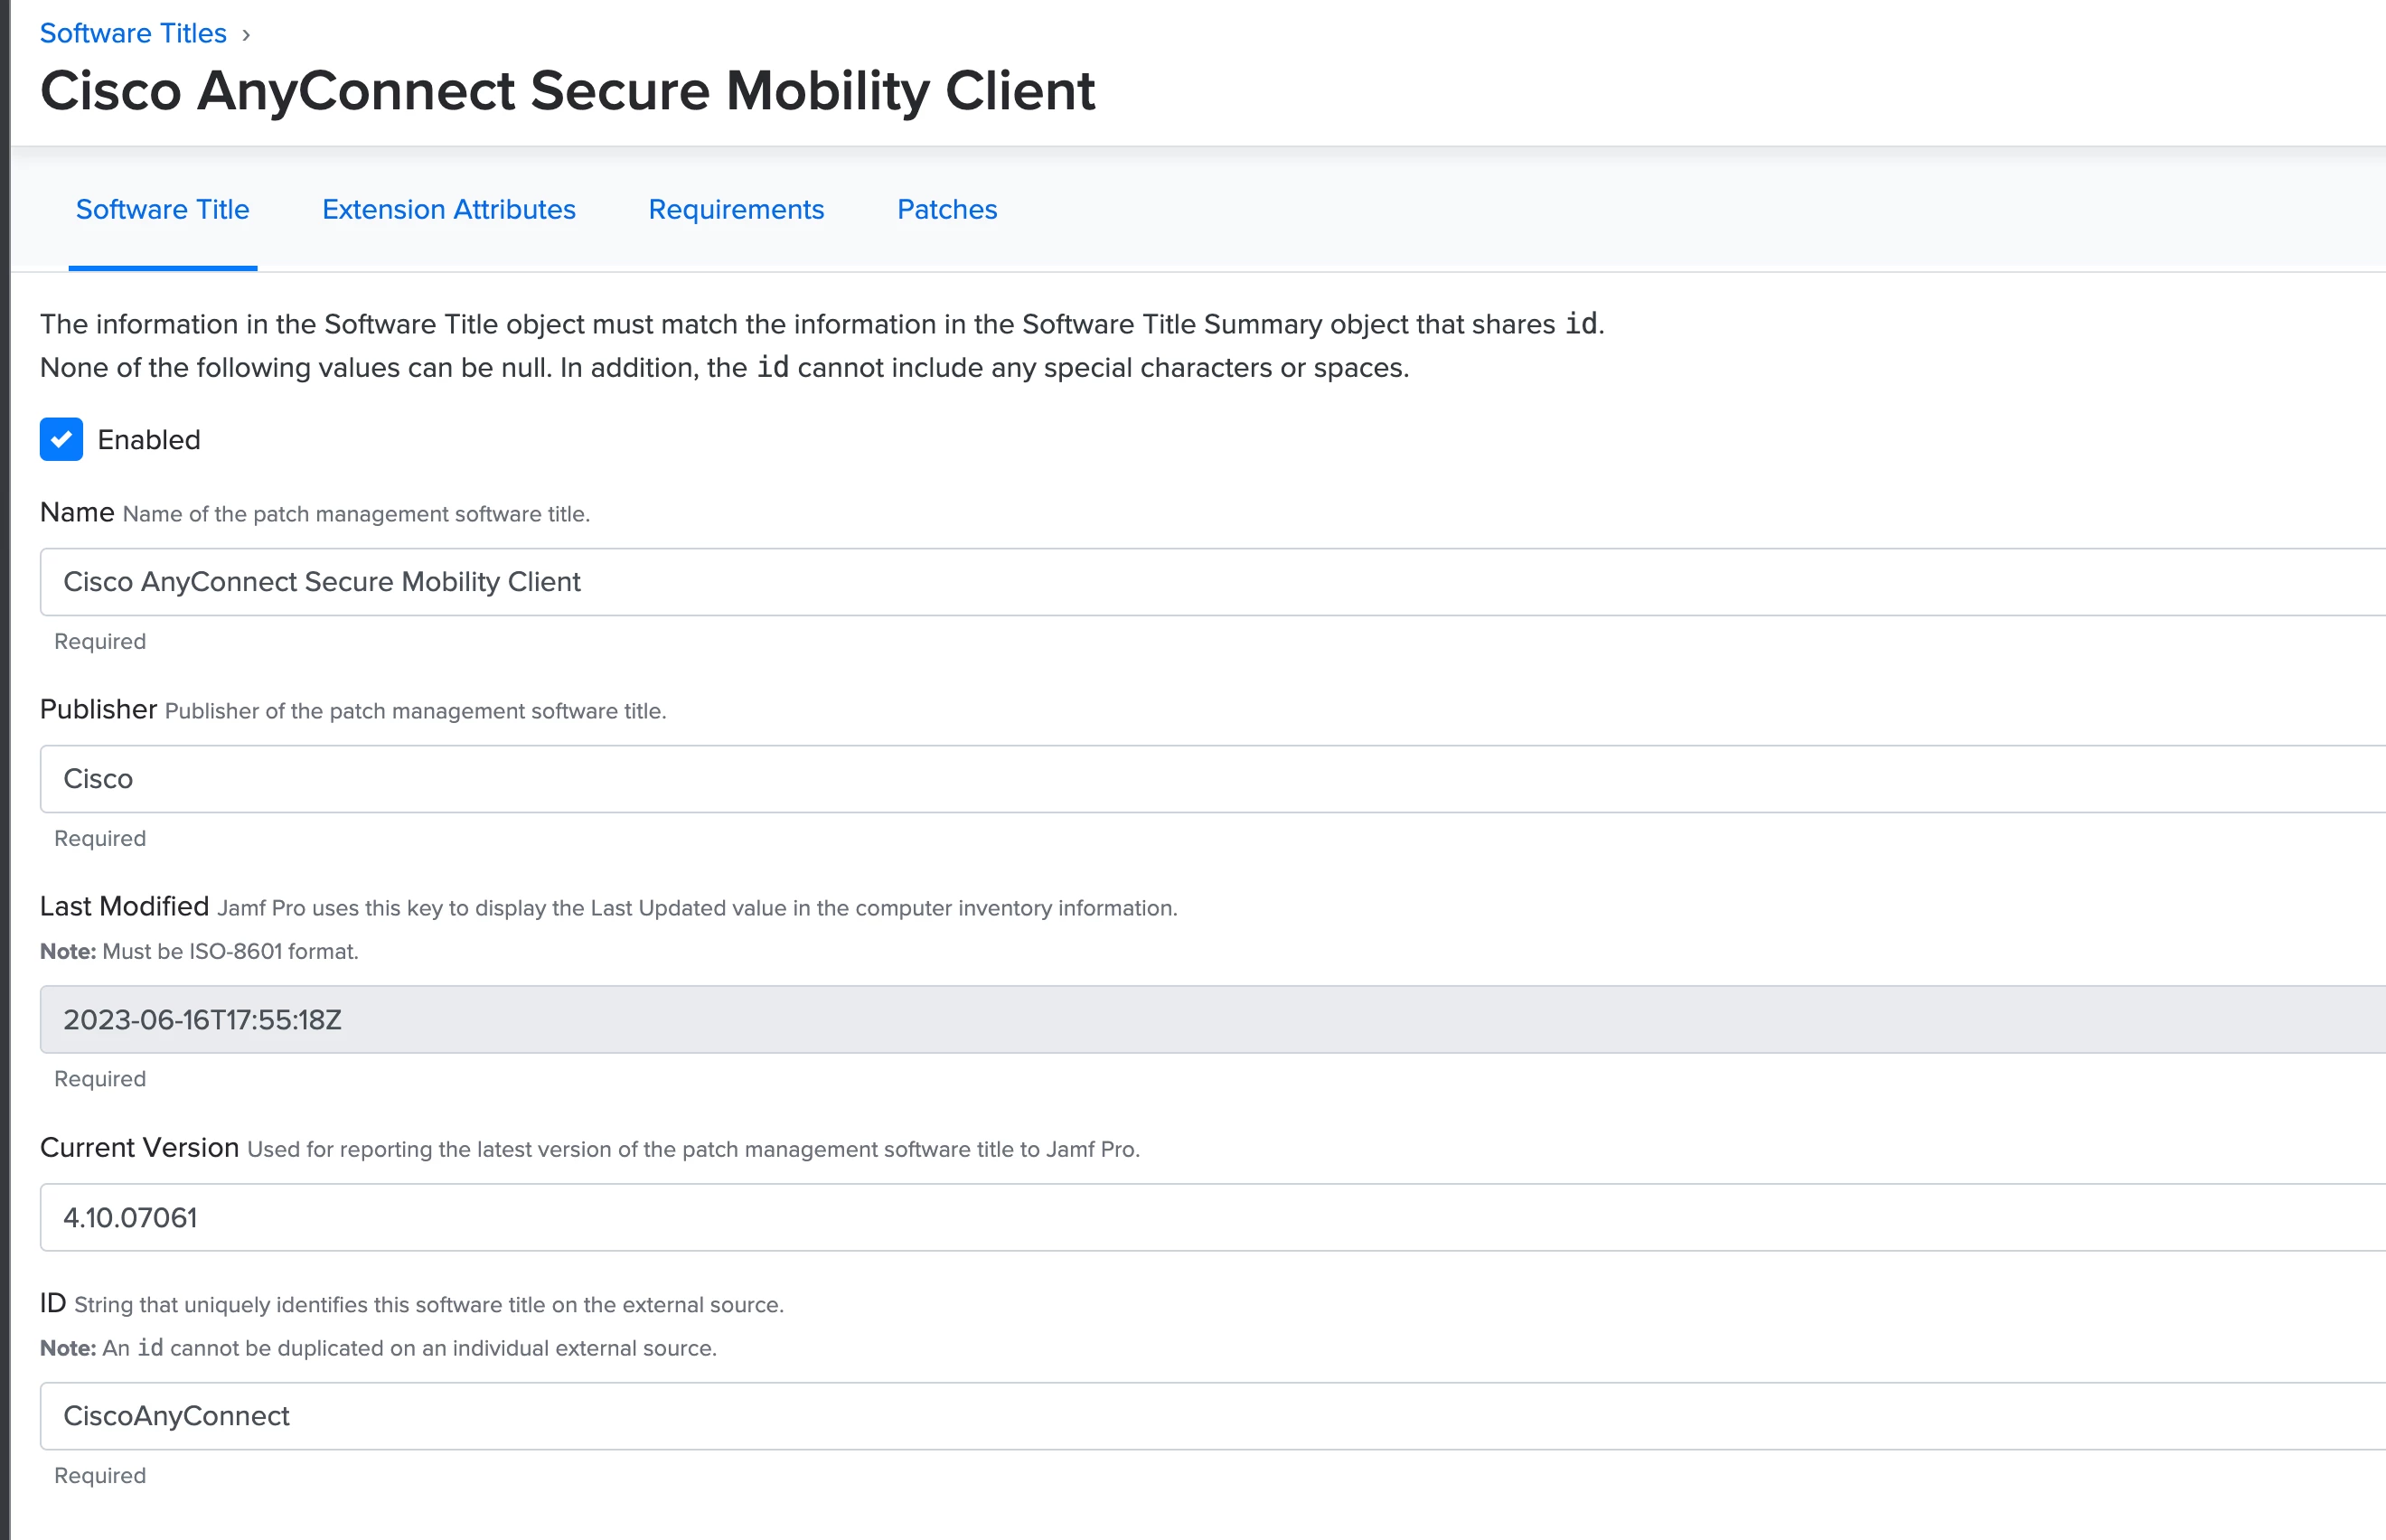Click the ID field containing CiscoAnyConnect

coord(1212,1416)
